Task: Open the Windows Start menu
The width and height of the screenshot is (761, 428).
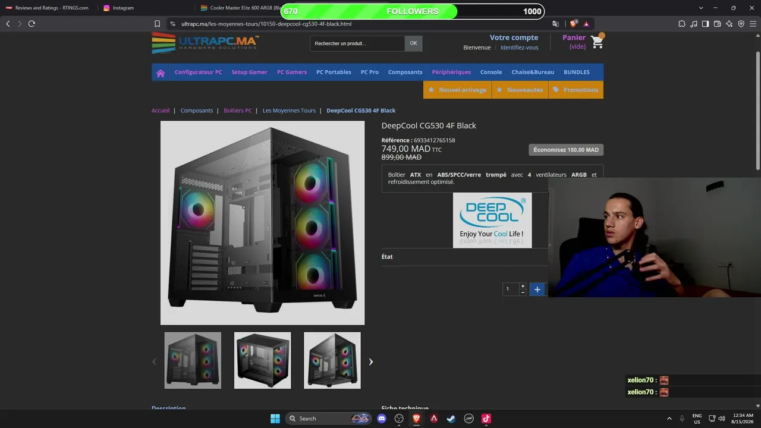Action: [x=275, y=418]
